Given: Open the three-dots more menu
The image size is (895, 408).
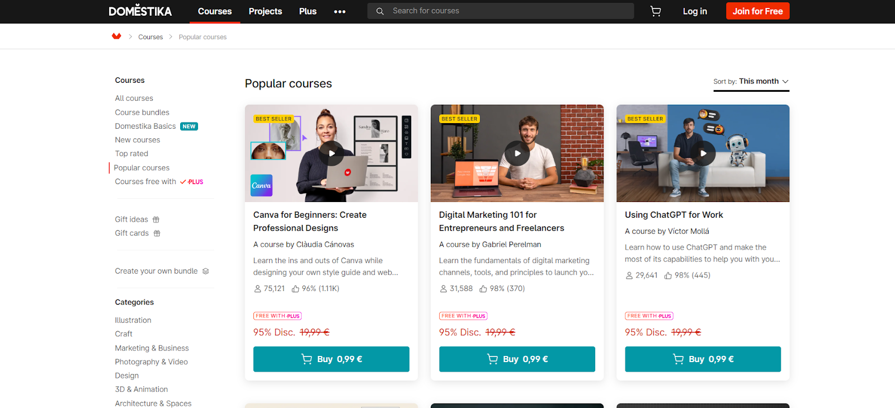Looking at the screenshot, I should click(340, 11).
